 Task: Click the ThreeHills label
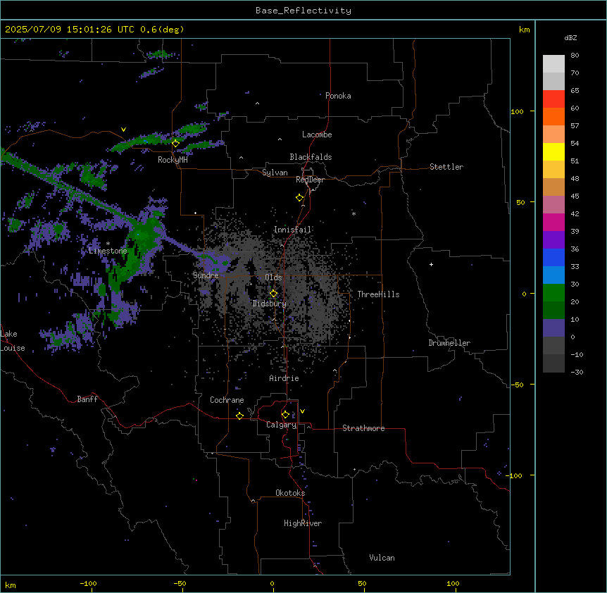tap(378, 294)
